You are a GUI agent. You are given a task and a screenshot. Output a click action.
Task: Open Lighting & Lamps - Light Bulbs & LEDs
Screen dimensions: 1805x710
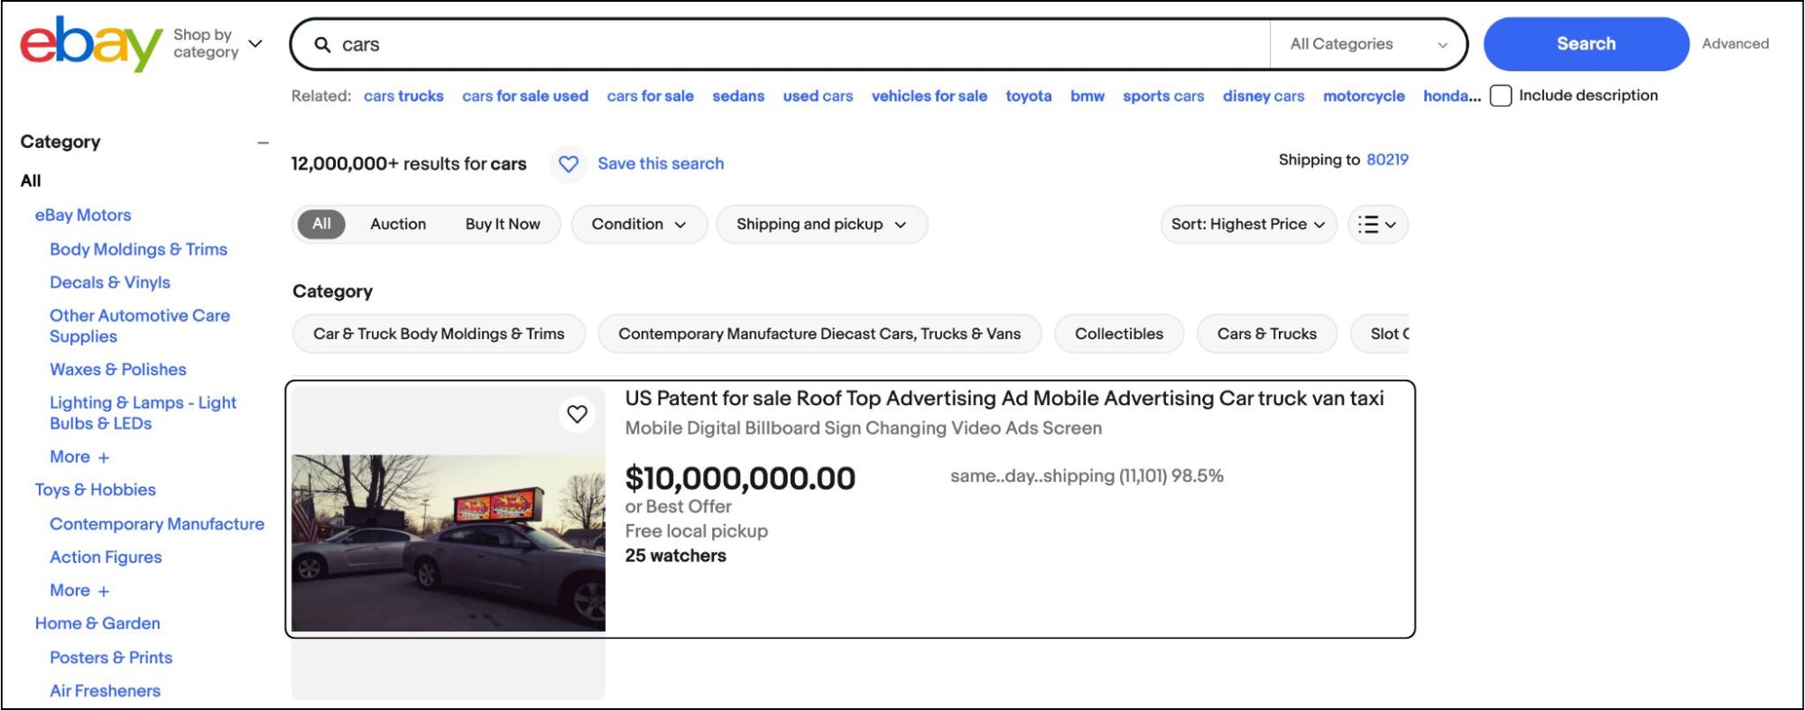143,413
